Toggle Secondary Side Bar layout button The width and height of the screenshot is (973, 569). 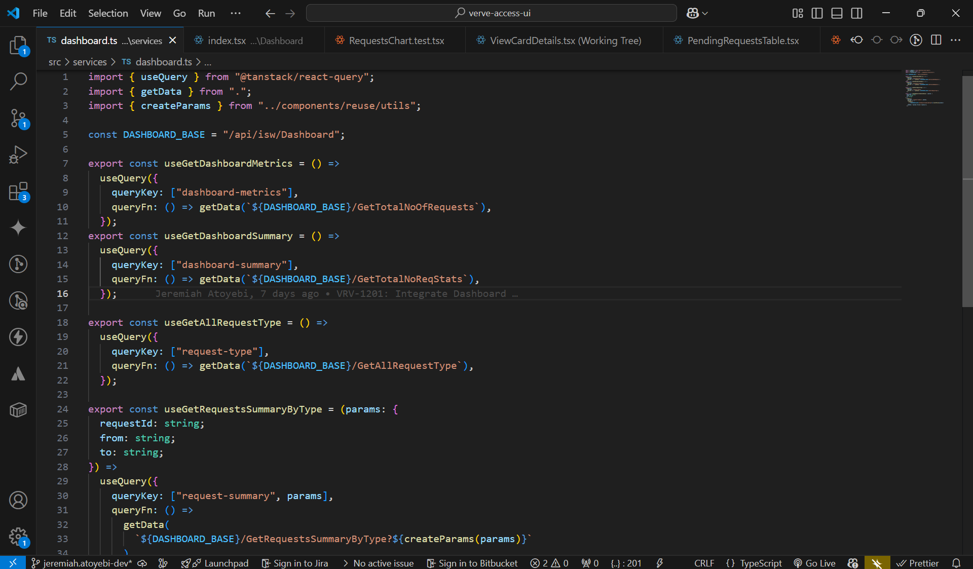856,13
